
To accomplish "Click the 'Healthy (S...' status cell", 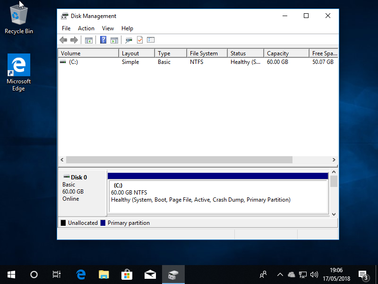I will [245, 62].
